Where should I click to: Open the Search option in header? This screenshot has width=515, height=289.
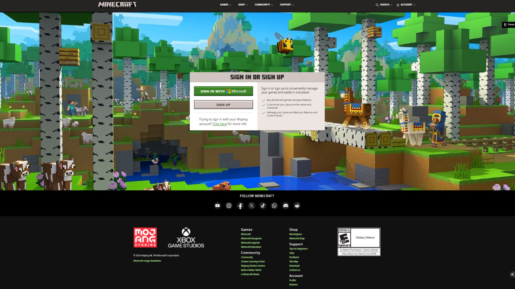click(384, 5)
